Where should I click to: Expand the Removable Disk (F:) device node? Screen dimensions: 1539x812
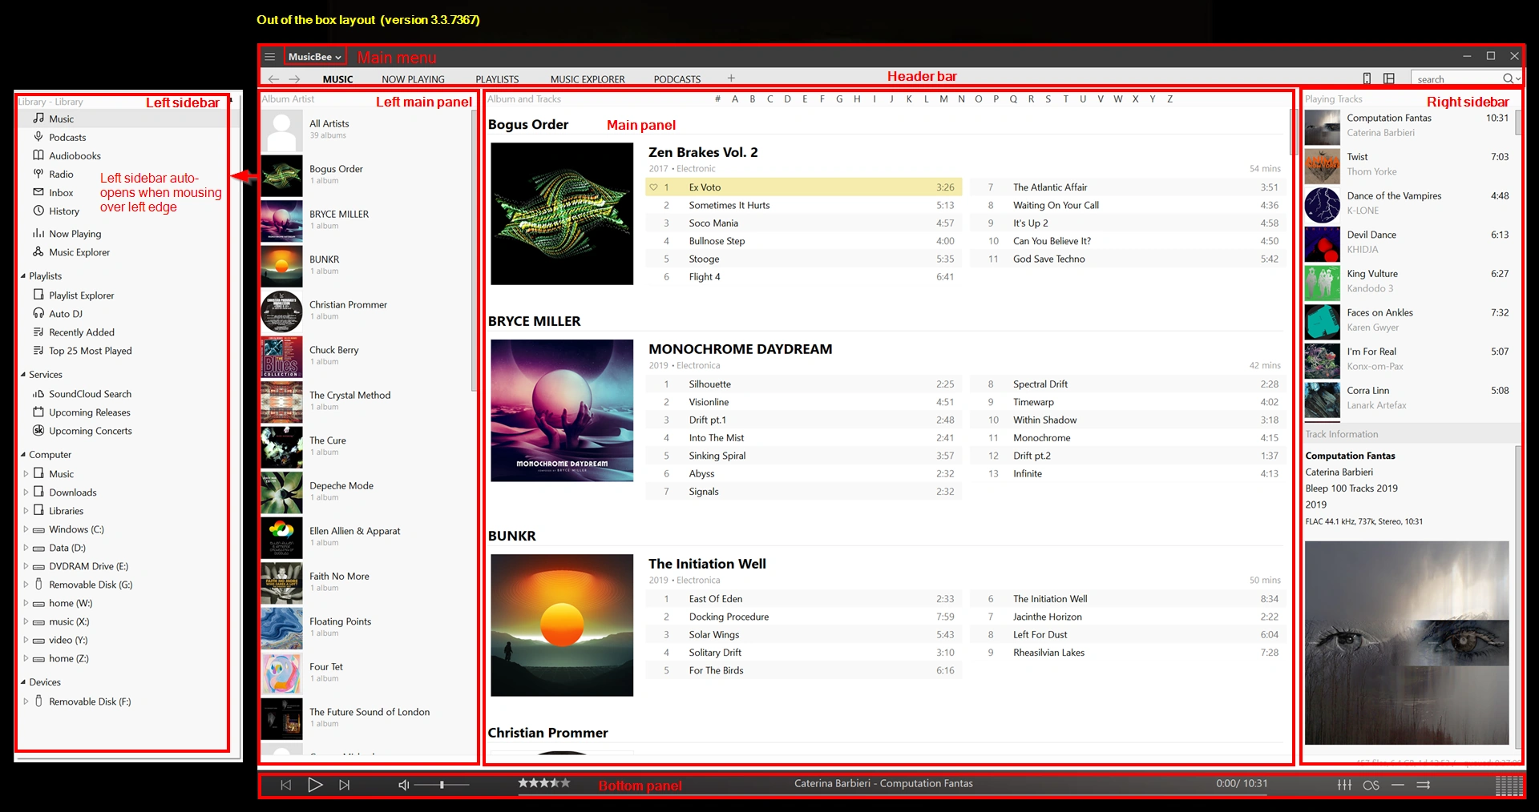point(25,701)
